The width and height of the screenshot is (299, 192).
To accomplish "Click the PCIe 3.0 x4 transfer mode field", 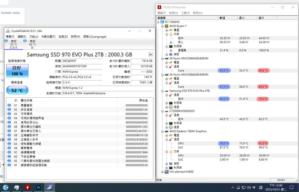I will click(82, 77).
